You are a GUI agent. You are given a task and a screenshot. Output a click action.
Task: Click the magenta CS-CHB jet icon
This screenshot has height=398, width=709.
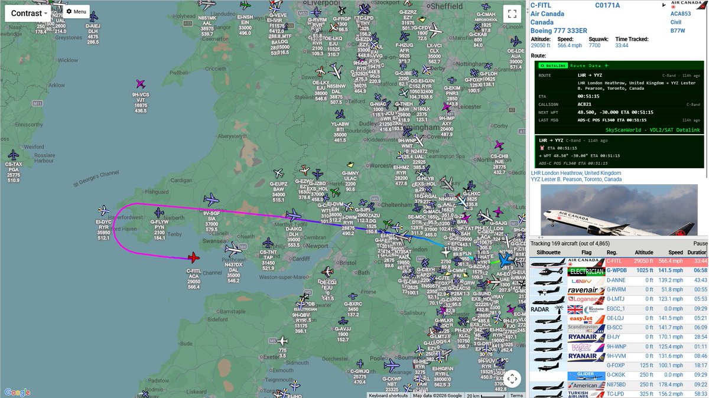(499, 145)
